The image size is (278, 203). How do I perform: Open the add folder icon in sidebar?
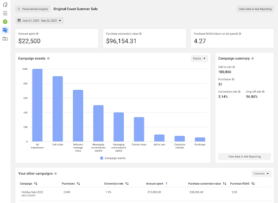[5, 38]
